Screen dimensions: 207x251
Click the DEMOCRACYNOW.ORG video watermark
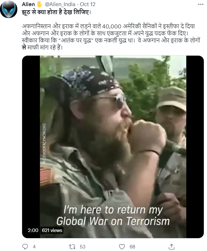44,144
